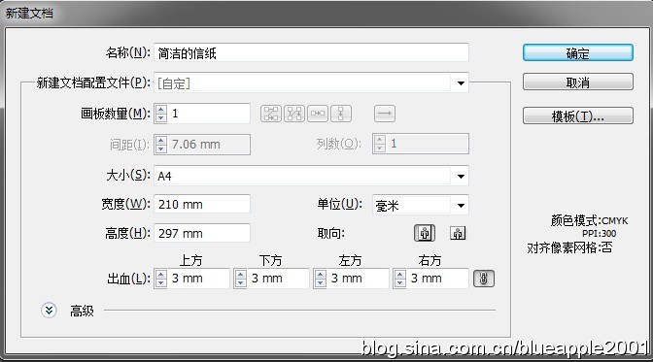Image resolution: width=653 pixels, height=362 pixels.
Task: Click the 新建文档 dialog title
Action: tap(29, 14)
